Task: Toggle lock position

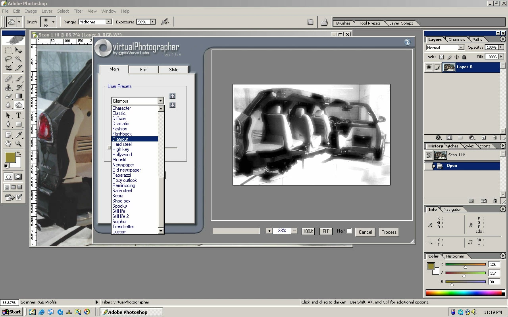Action: point(456,57)
